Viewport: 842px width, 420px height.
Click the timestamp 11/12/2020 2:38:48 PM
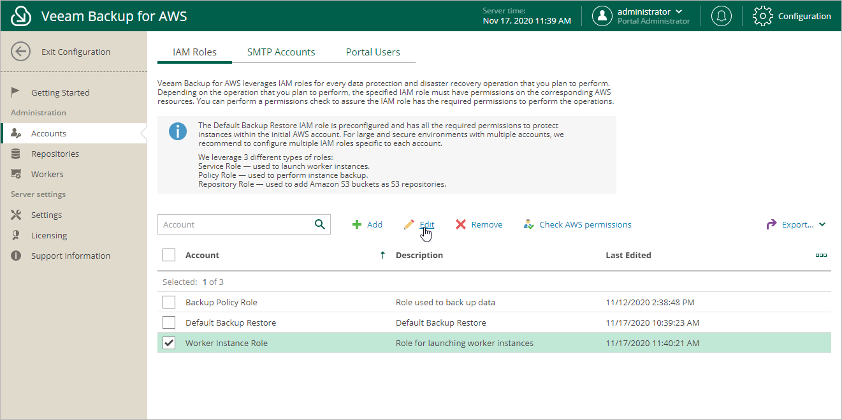pos(650,302)
